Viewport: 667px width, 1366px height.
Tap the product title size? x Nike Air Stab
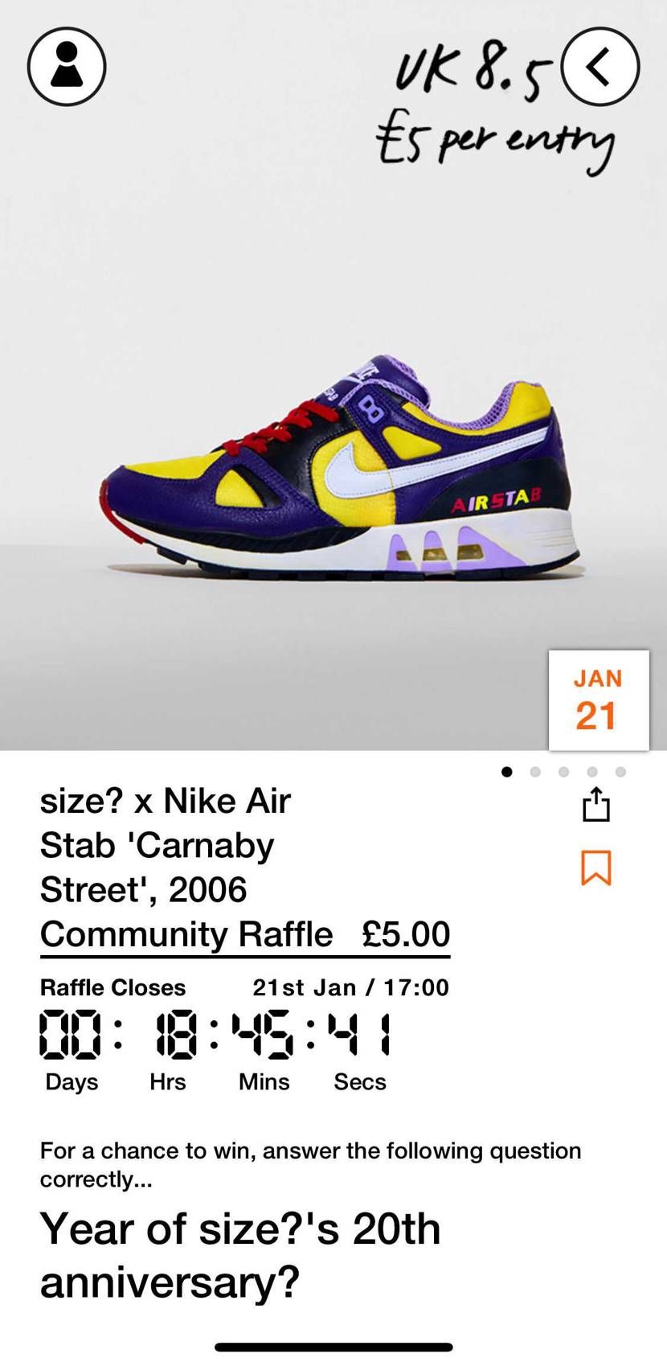pyautogui.click(x=166, y=845)
